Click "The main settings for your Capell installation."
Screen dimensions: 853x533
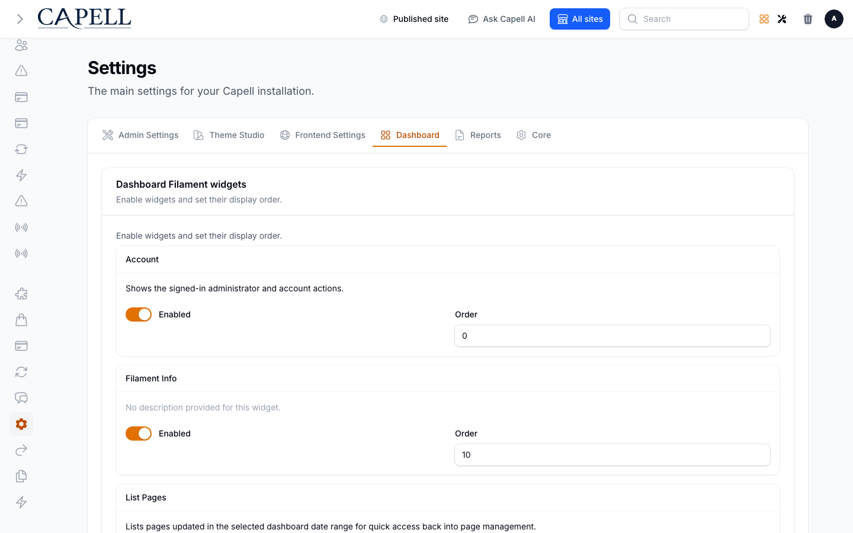pyautogui.click(x=201, y=91)
